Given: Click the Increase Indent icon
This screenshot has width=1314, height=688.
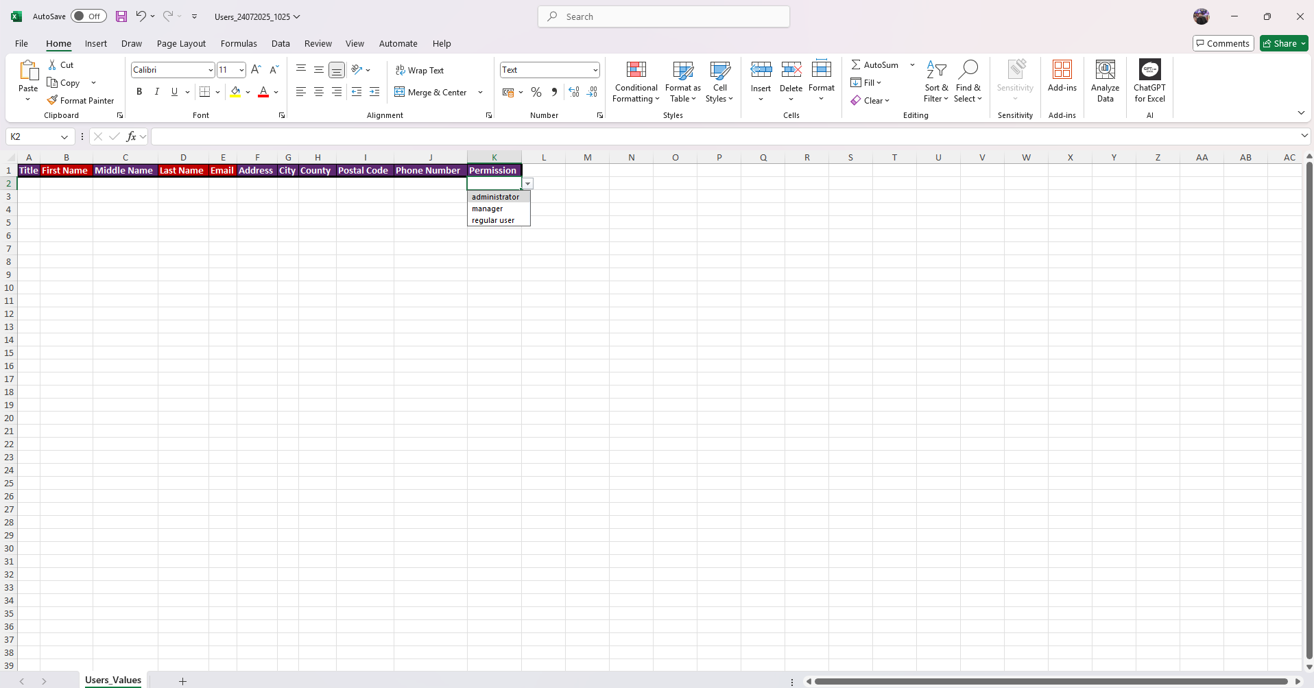Looking at the screenshot, I should click(374, 91).
